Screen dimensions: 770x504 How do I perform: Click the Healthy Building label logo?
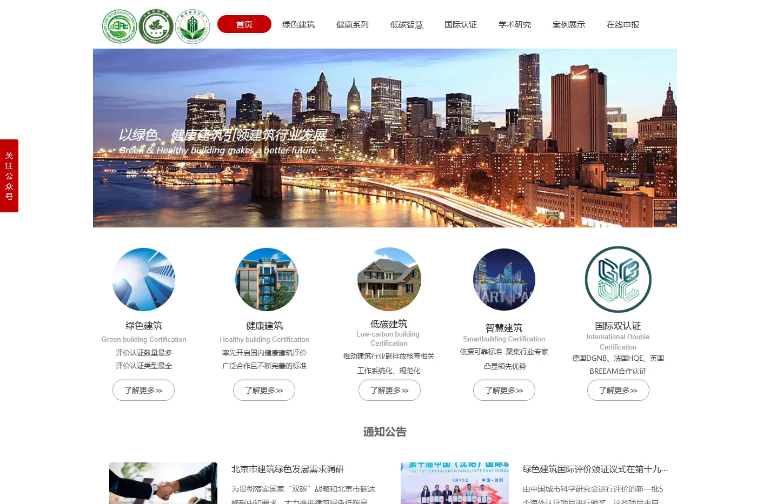coord(192,26)
